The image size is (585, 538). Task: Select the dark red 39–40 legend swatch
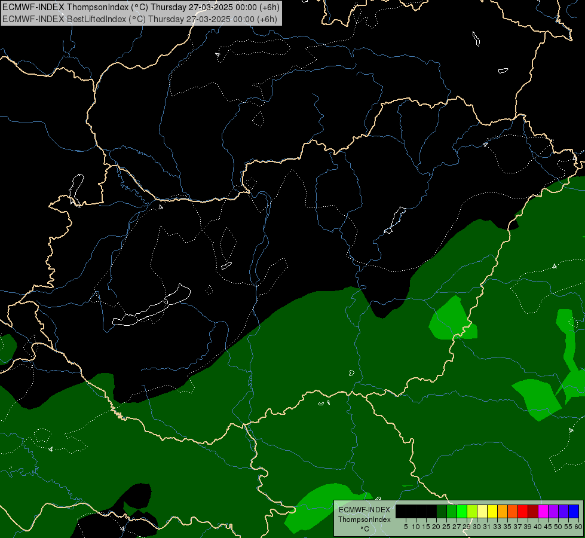(533, 511)
